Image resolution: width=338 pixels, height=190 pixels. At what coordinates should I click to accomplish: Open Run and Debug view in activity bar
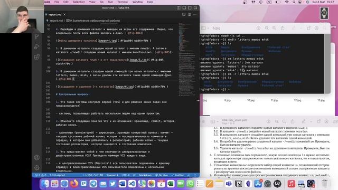[x=36, y=46]
